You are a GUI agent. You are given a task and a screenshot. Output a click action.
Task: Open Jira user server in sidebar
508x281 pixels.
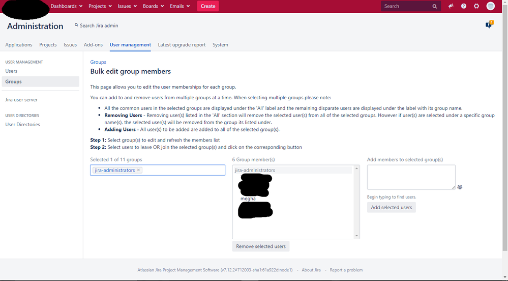21,100
